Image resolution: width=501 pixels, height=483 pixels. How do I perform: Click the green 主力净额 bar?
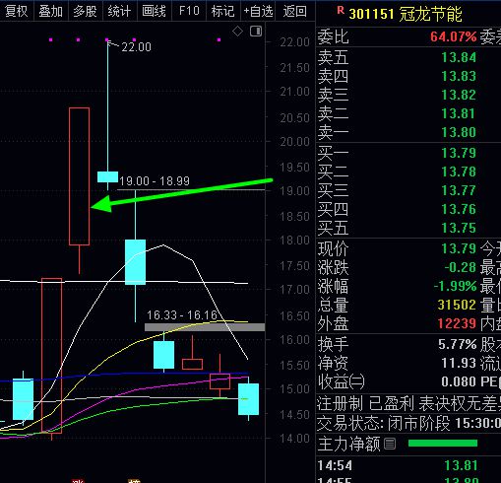click(x=443, y=444)
